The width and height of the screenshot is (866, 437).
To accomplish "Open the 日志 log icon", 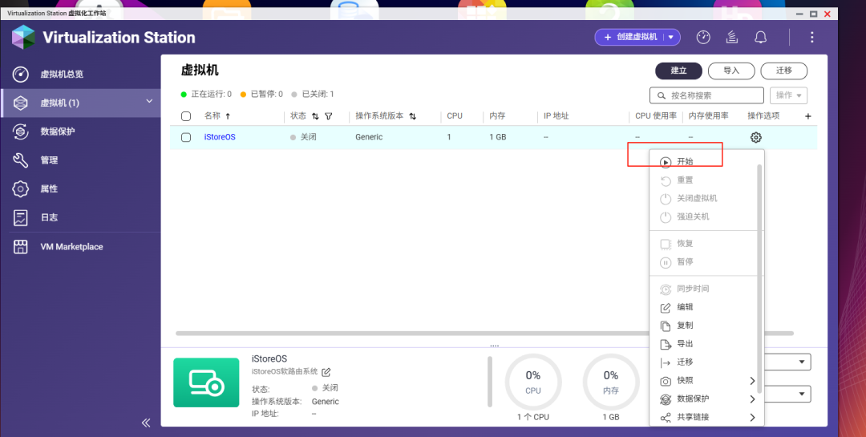I will [x=20, y=217].
